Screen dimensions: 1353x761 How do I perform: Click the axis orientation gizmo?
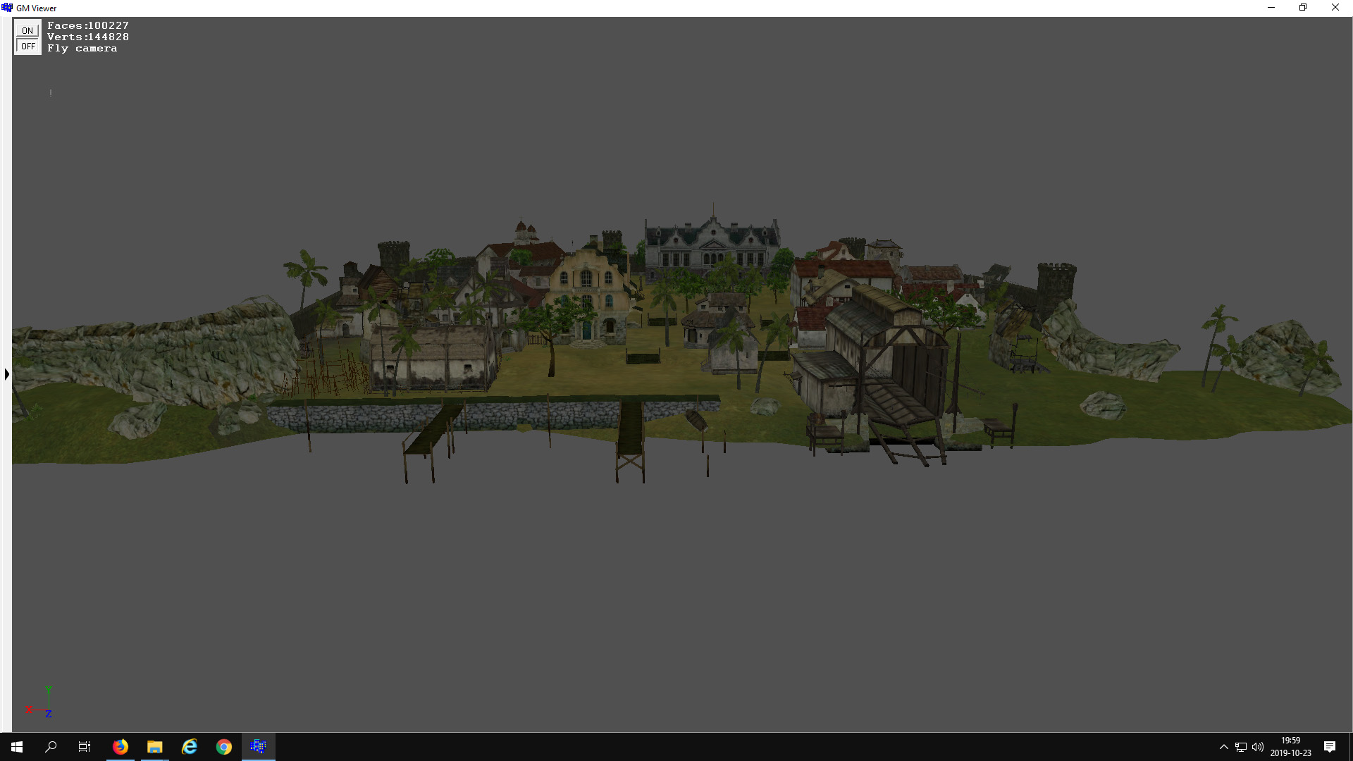tap(39, 702)
